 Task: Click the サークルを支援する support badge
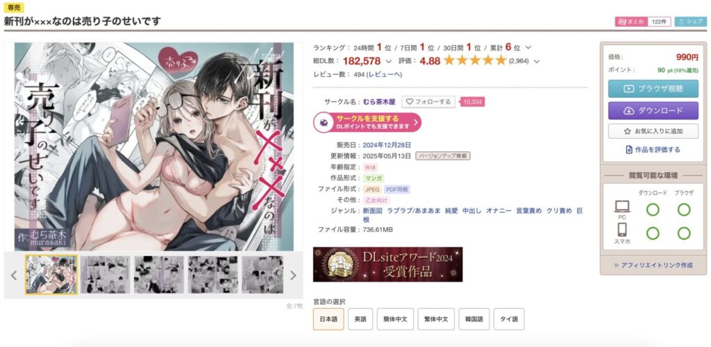367,123
